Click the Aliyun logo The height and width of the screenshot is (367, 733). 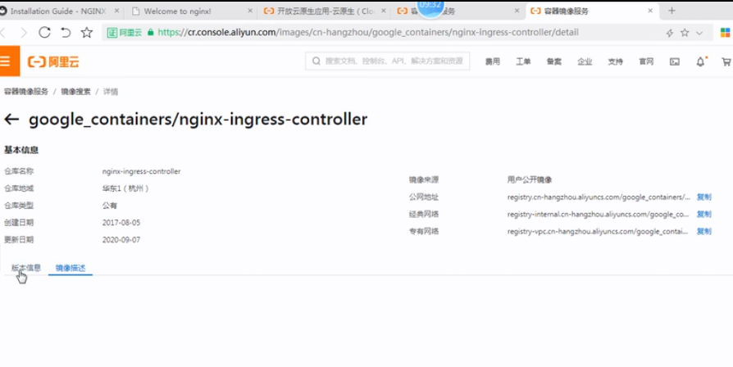pos(53,61)
